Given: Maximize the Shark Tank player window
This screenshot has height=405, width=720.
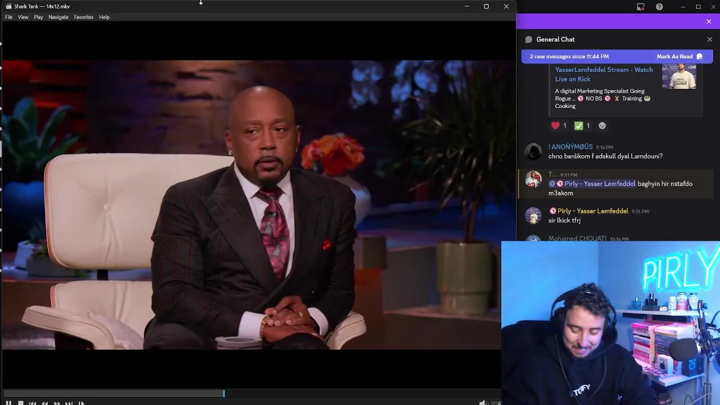Looking at the screenshot, I should pos(487,6).
